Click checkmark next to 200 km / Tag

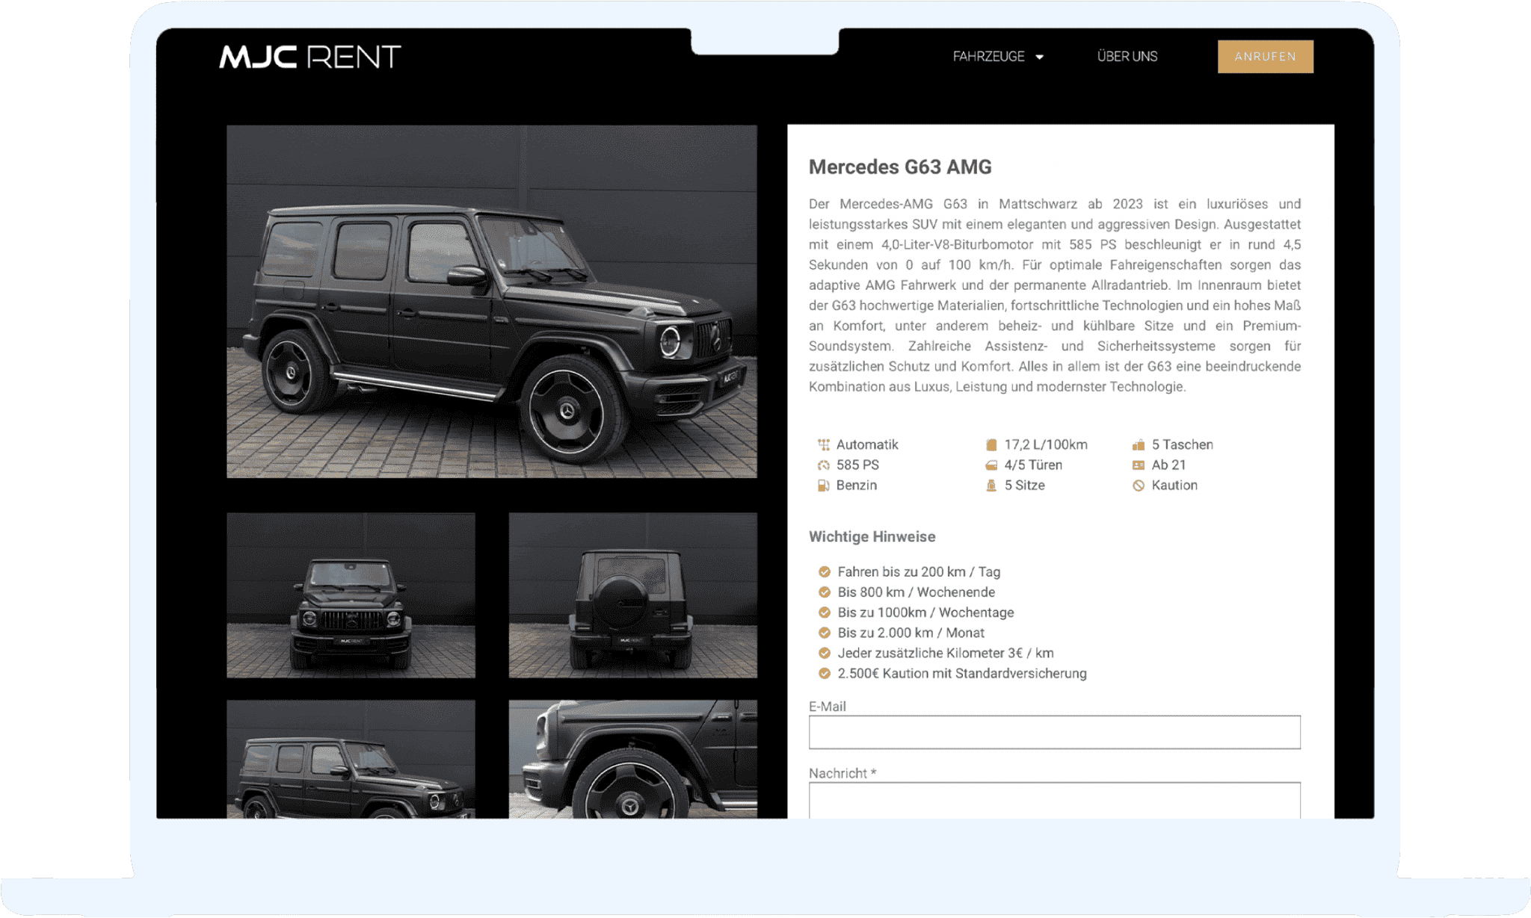click(824, 571)
